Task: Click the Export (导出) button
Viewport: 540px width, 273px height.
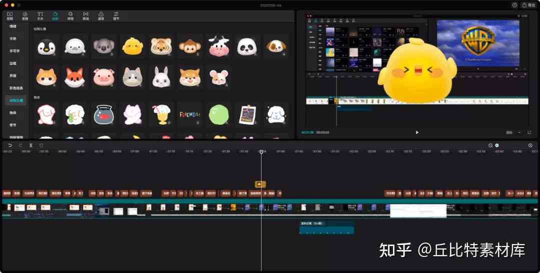Action: (528, 5)
